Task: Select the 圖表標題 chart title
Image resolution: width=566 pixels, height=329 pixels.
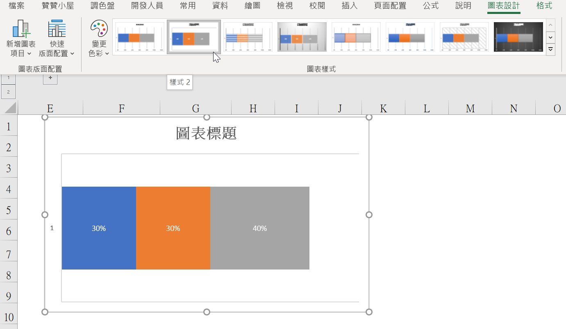Action: [206, 133]
